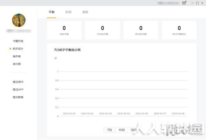Click the 昨日字数排行 stat card
This screenshot has height=140, width=206.
(179, 30)
